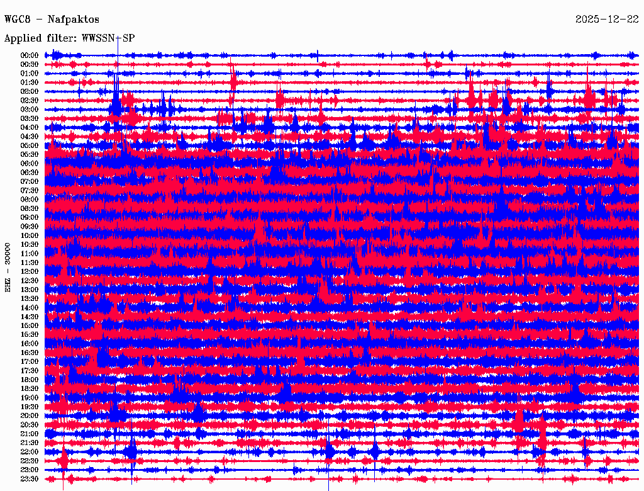This screenshot has height=491, width=644.
Task: Select the 11:30 time label
Action: (x=30, y=262)
